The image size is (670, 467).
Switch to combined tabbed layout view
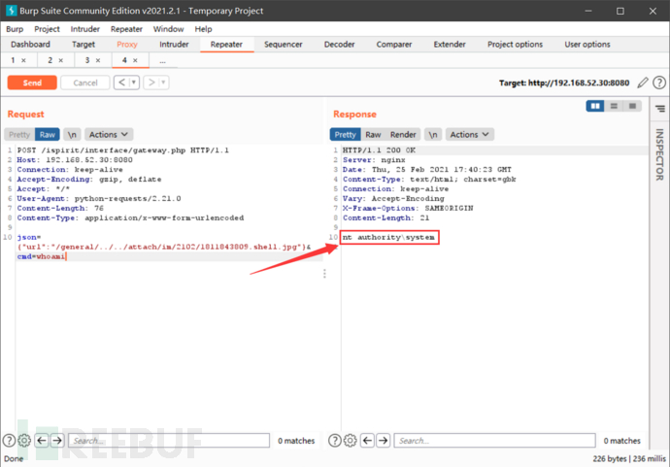pos(632,106)
